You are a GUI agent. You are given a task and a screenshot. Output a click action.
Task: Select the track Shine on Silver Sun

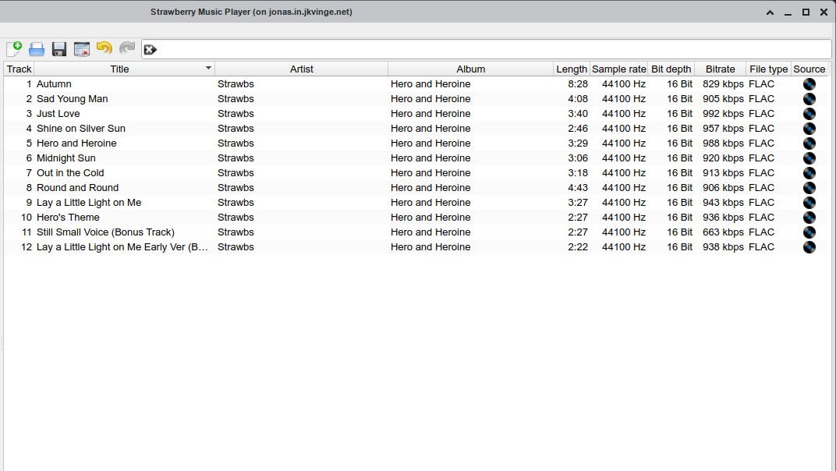(x=81, y=129)
